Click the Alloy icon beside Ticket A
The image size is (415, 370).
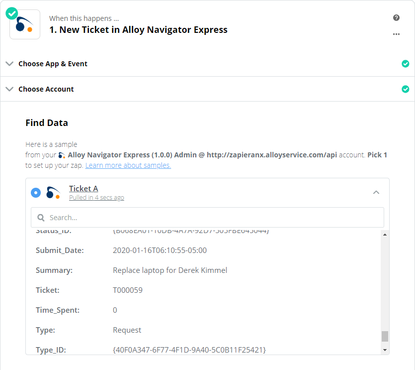(53, 192)
